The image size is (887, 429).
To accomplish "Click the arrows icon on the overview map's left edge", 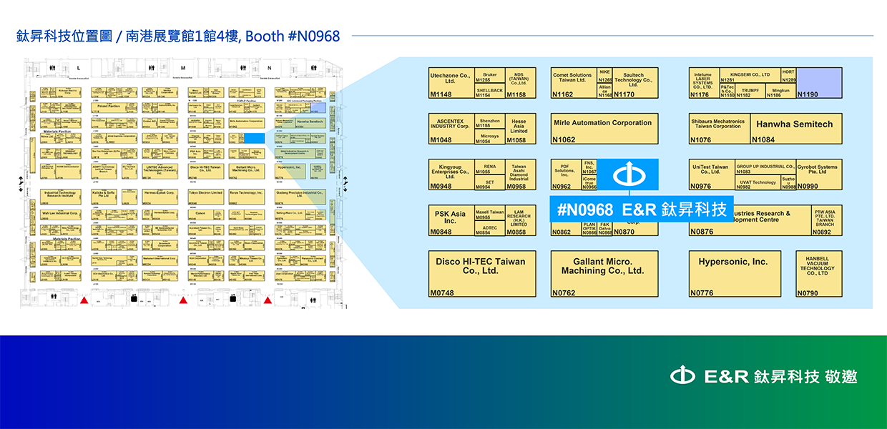I will (20, 181).
